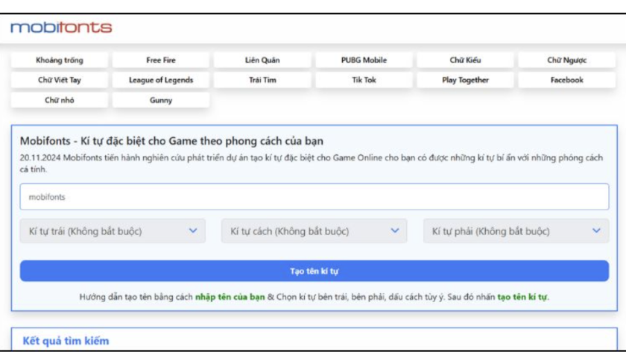Expand the Kí tự trái dropdown
Image resolution: width=626 pixels, height=358 pixels.
pyautogui.click(x=112, y=231)
